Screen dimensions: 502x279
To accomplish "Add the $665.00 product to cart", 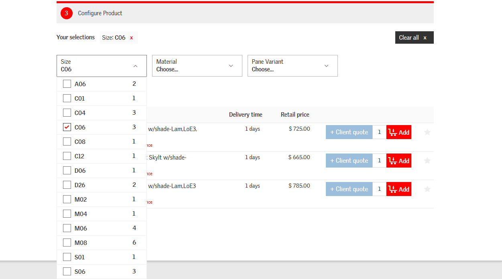I will pyautogui.click(x=399, y=161).
